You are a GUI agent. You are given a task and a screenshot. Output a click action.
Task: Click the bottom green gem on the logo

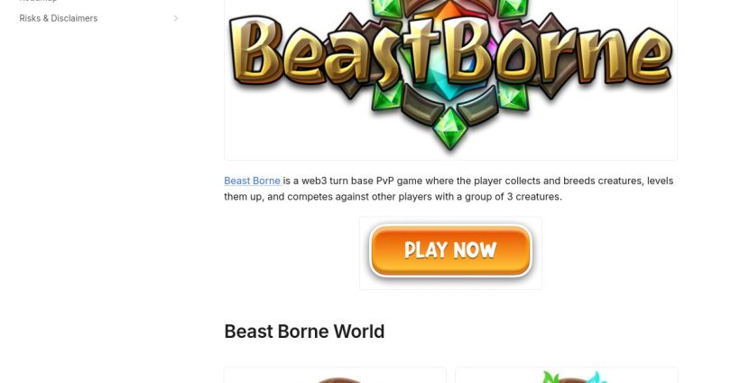[x=450, y=128]
